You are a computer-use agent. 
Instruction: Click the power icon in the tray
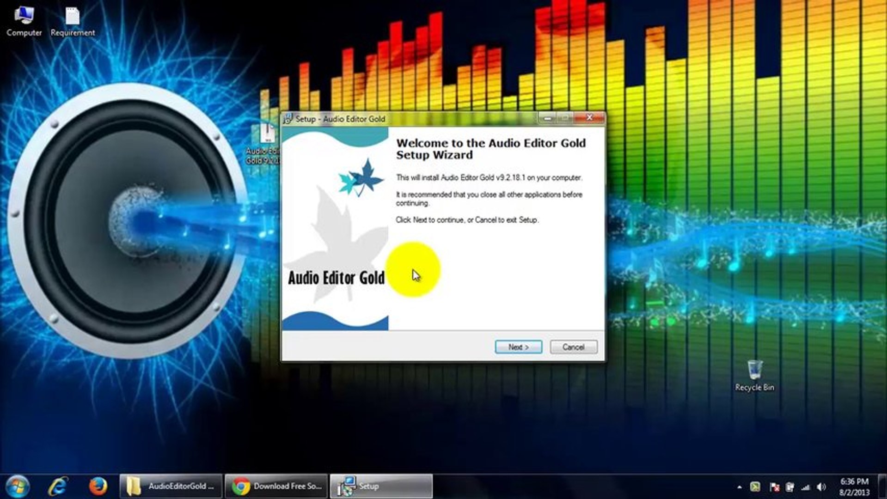[x=790, y=487]
